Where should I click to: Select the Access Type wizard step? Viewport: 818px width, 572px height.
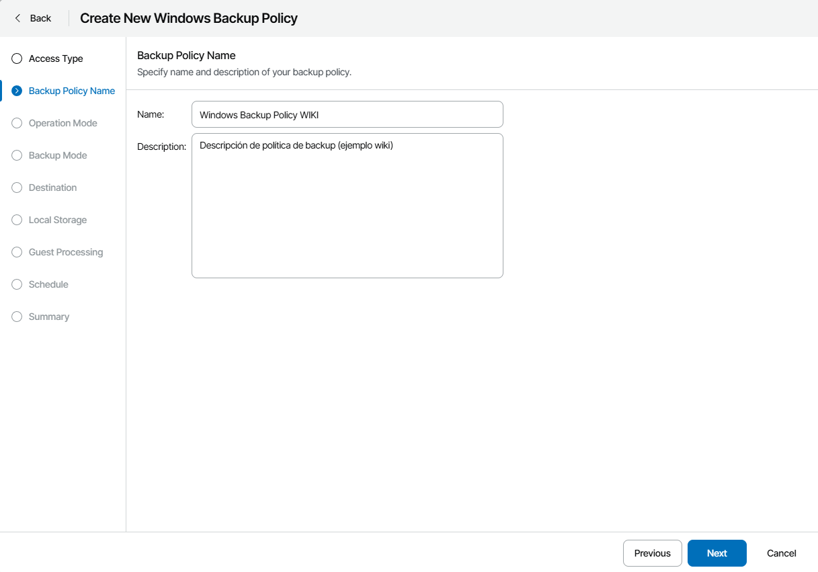pyautogui.click(x=56, y=58)
